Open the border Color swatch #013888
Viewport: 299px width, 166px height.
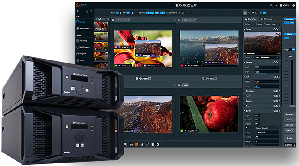(256, 133)
